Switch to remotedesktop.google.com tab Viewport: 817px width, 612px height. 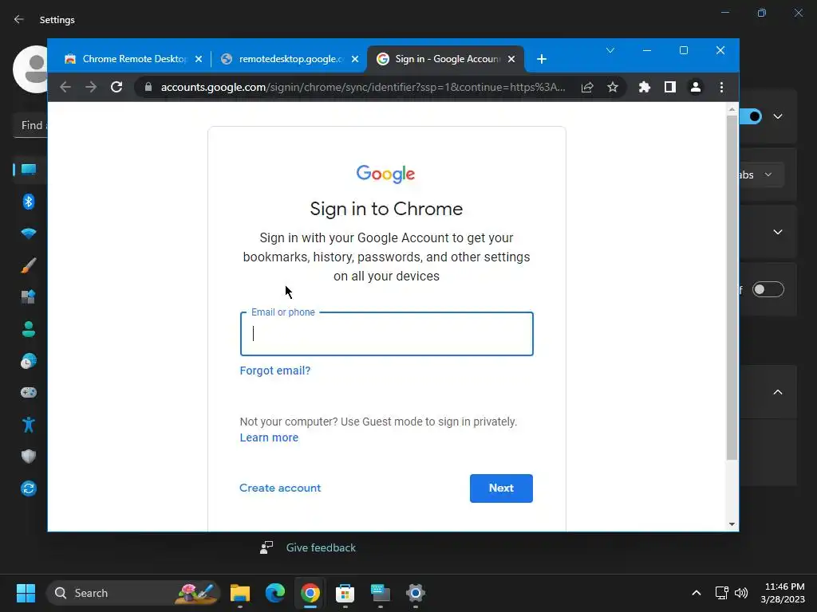point(290,59)
